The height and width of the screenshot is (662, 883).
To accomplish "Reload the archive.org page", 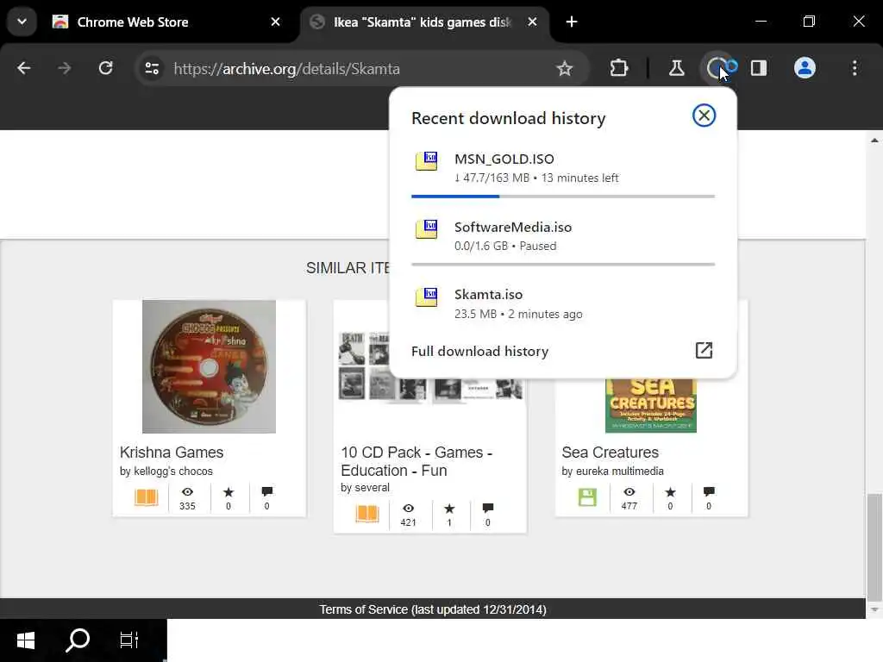I will tap(105, 69).
